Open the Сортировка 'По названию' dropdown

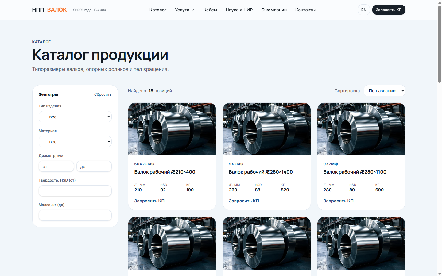coord(385,90)
